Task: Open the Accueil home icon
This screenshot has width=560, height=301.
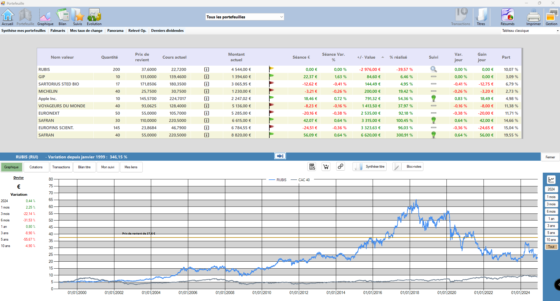Action: coord(8,17)
